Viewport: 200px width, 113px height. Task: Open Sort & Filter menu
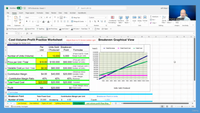pyautogui.click(x=164, y=19)
